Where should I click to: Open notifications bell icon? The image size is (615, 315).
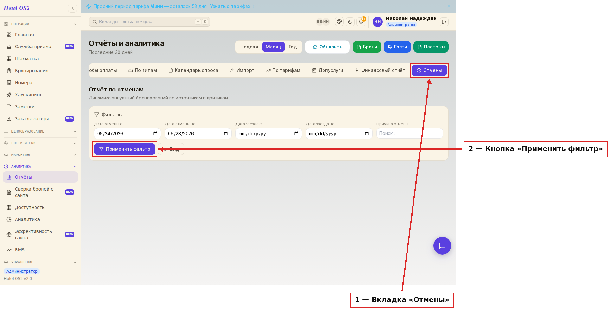coord(361,22)
